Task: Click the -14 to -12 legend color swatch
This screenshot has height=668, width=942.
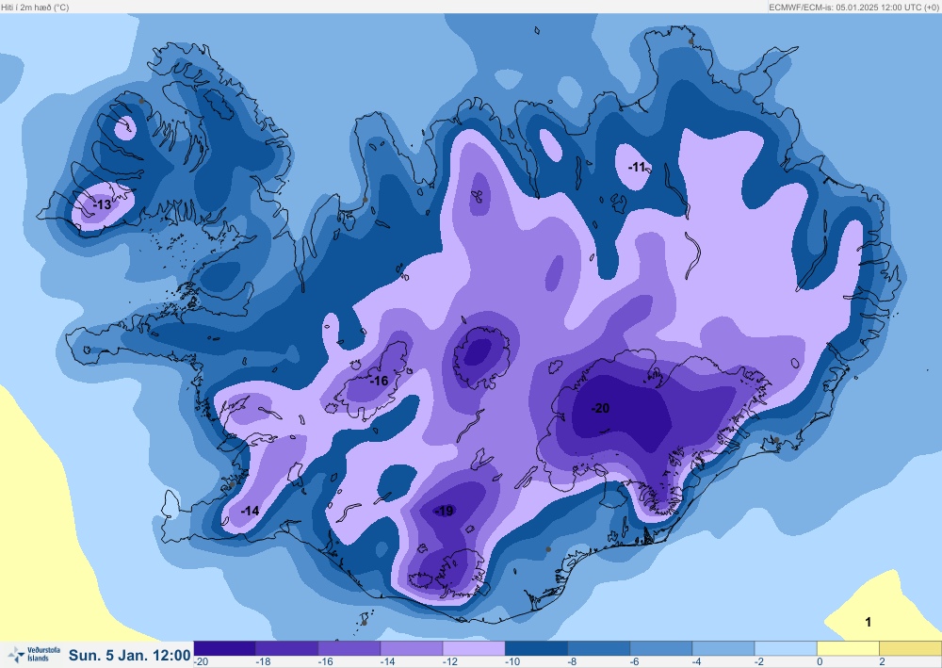Action: [x=413, y=648]
